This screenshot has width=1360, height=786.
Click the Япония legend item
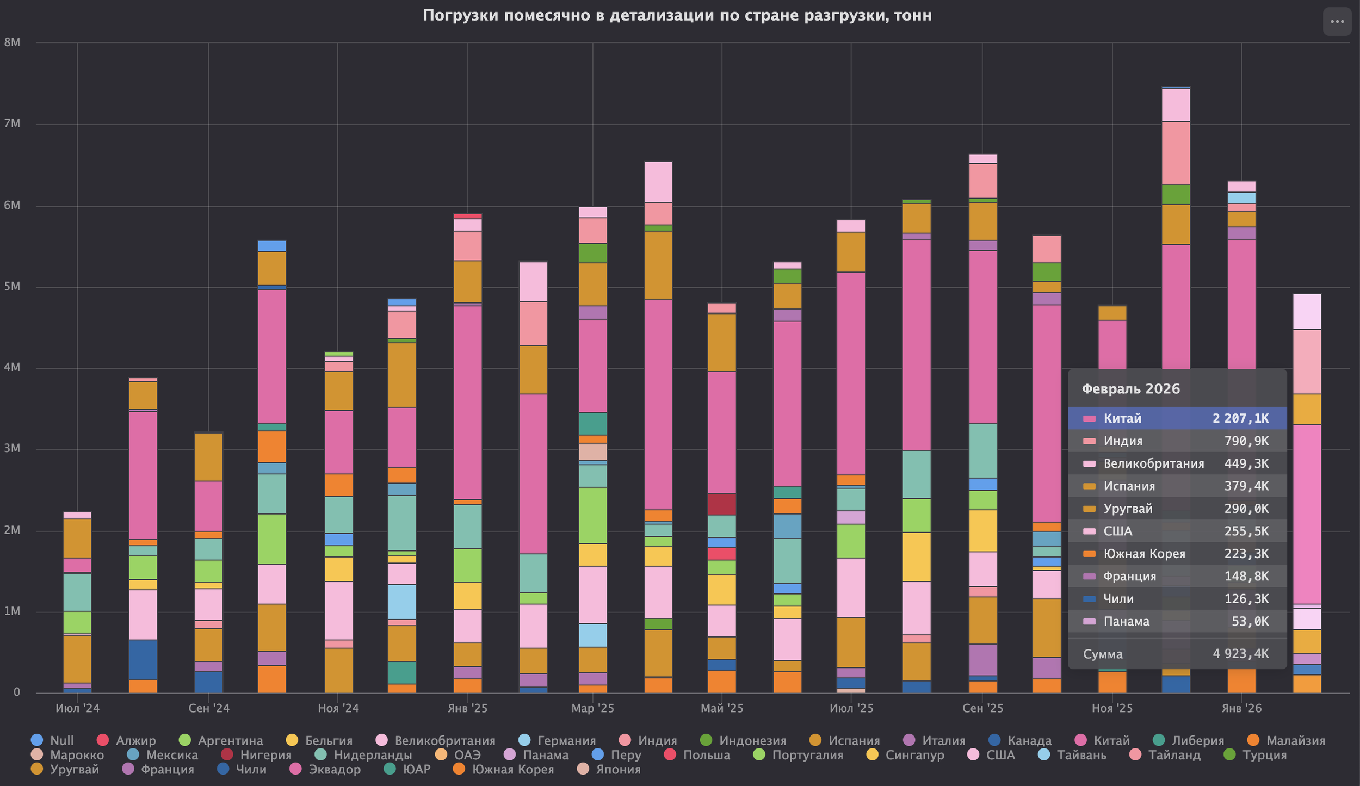point(617,769)
